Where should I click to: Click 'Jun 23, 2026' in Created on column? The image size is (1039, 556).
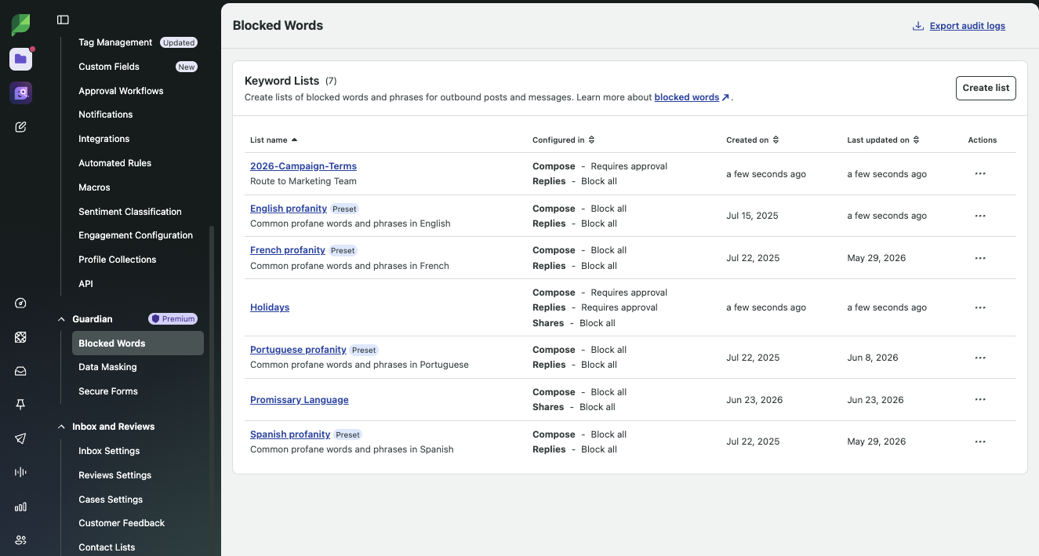(754, 400)
